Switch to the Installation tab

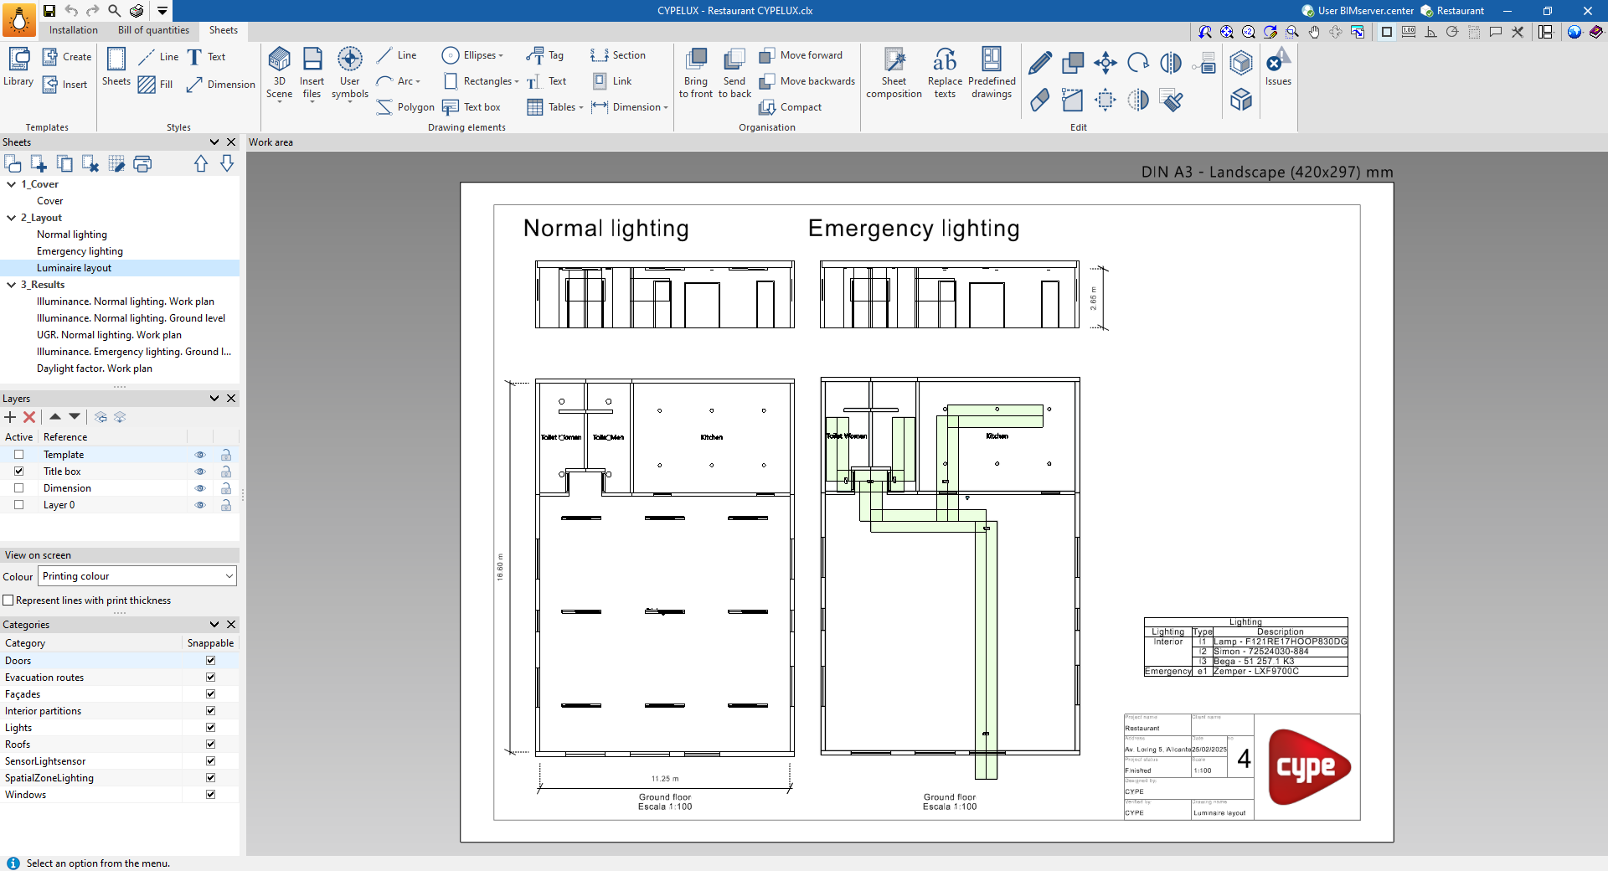click(73, 30)
